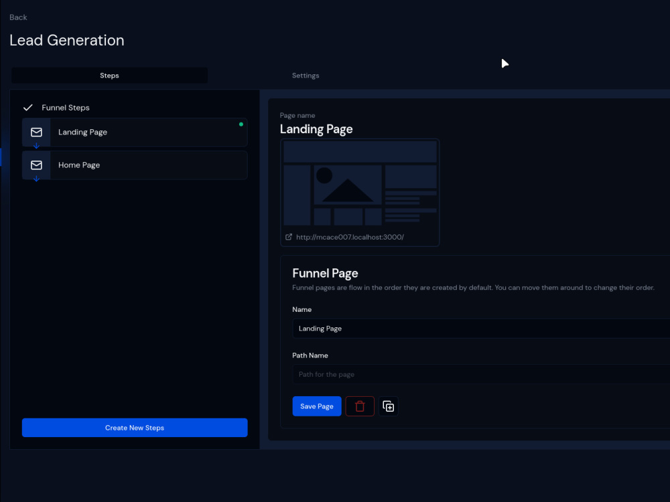Select the Home Page funnel step
The width and height of the screenshot is (670, 502).
[135, 165]
